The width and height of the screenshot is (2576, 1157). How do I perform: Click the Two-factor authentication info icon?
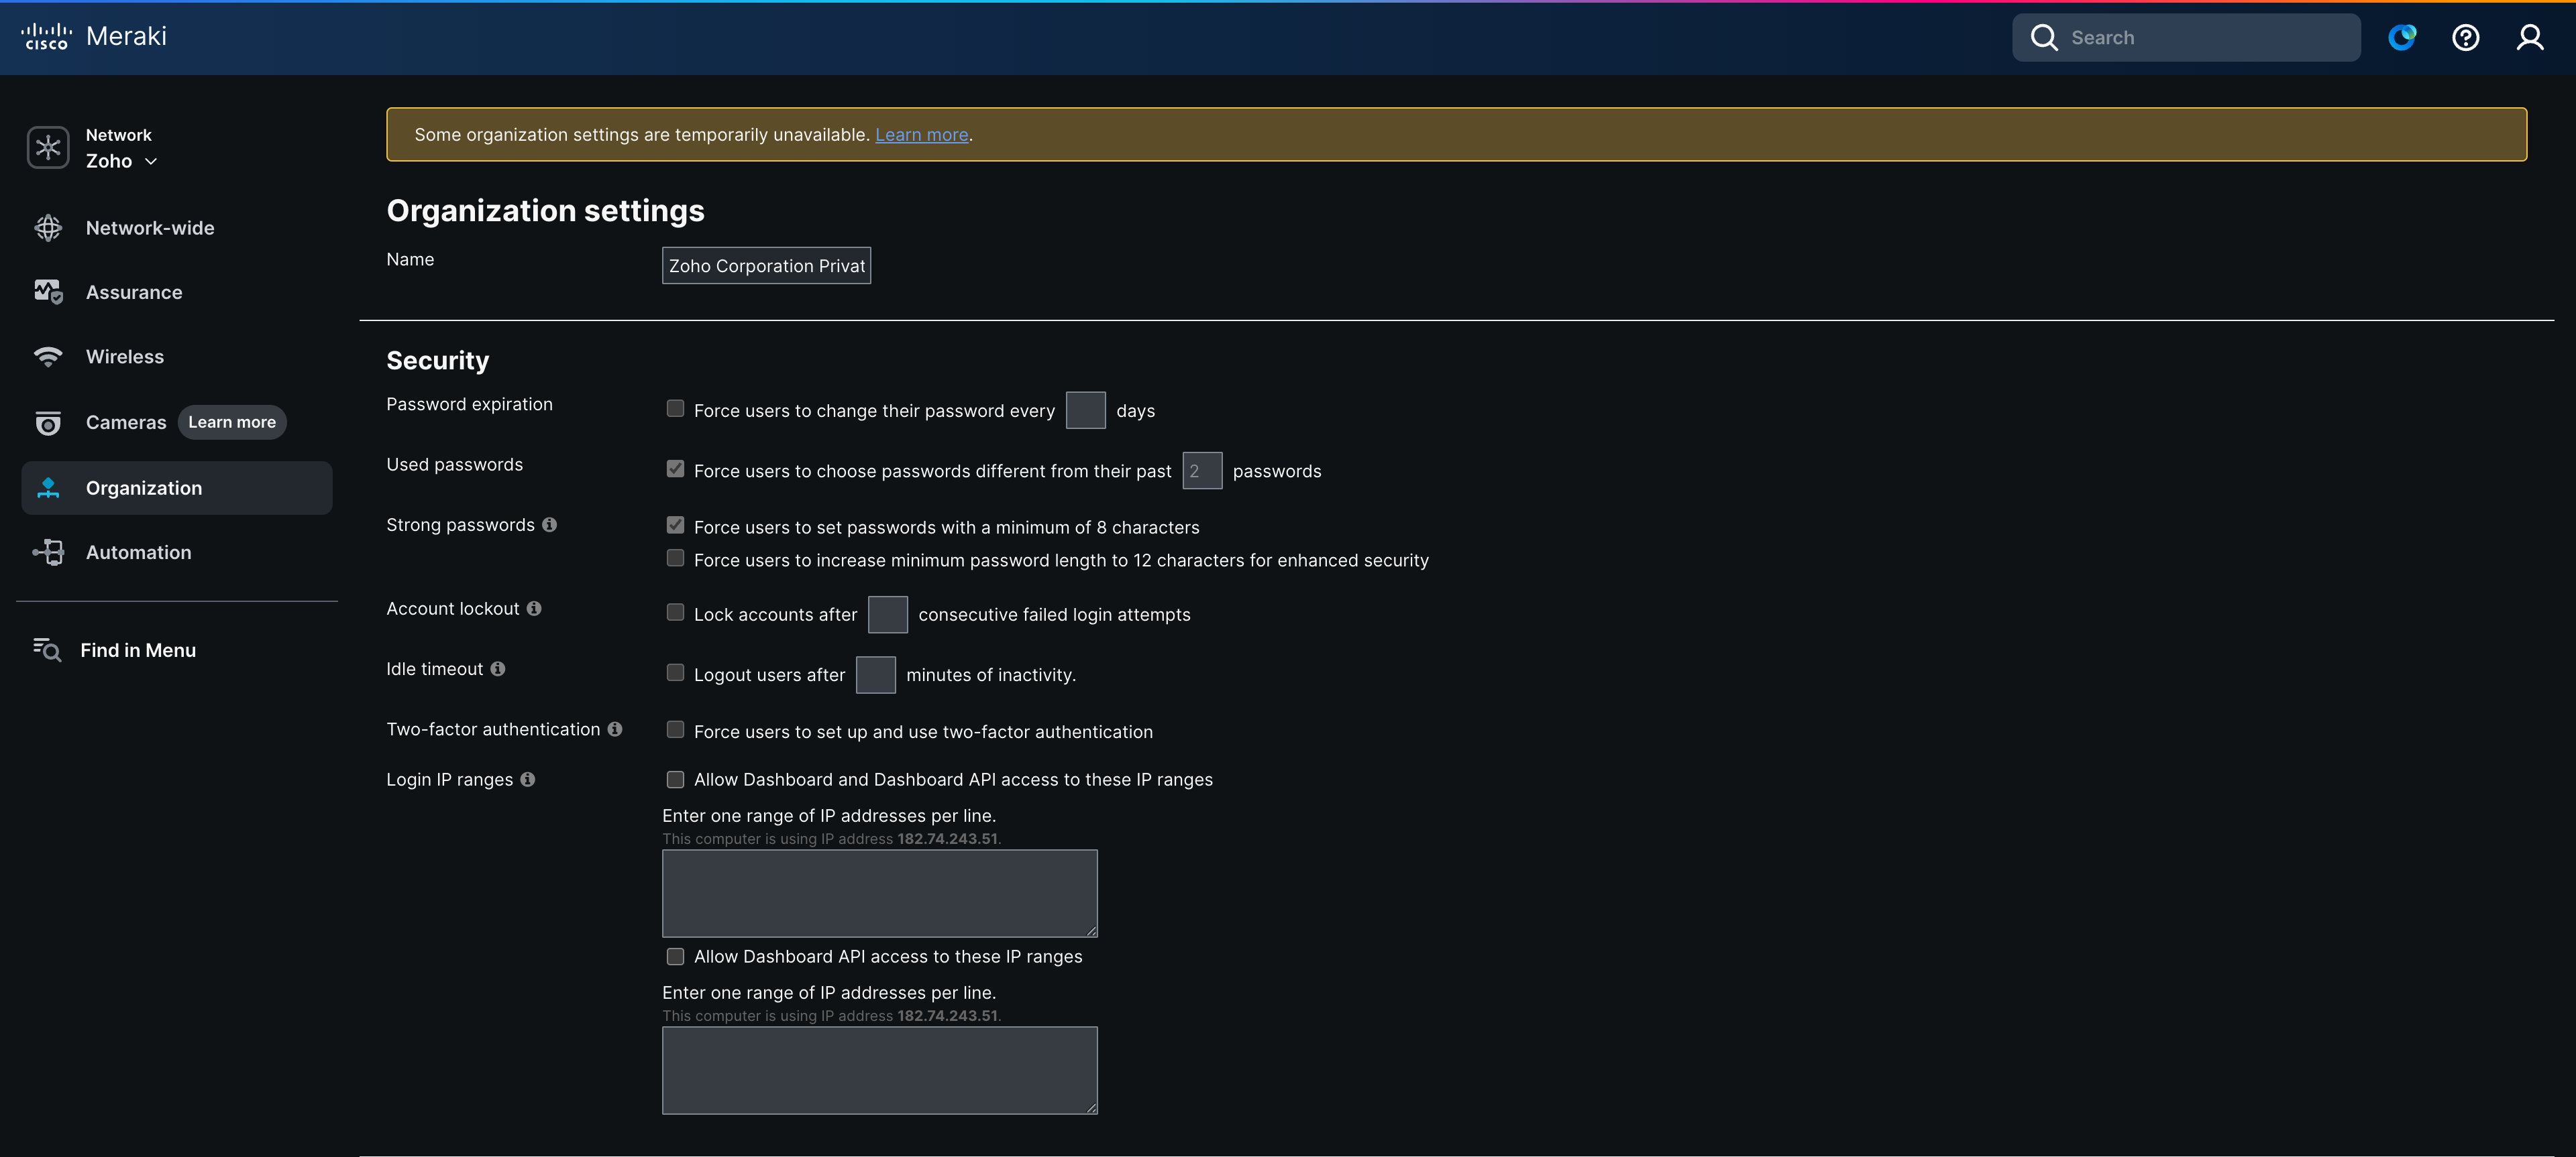point(615,729)
